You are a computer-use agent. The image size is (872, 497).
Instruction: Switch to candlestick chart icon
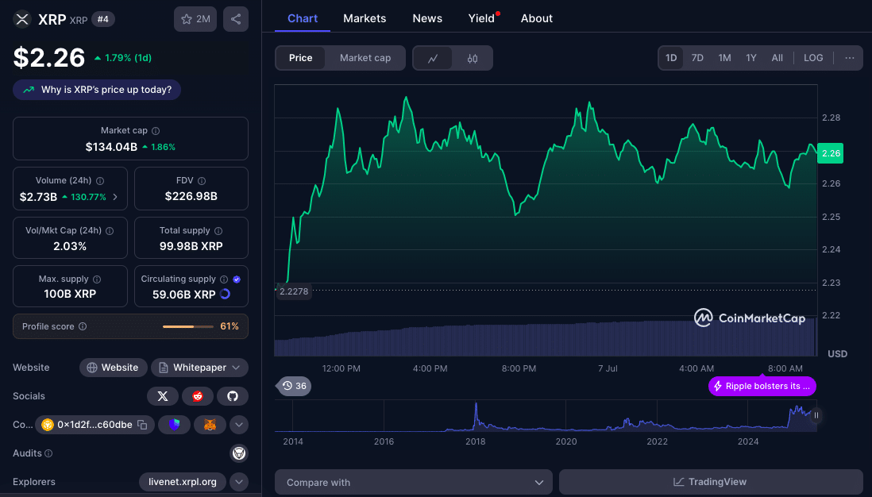click(x=473, y=59)
